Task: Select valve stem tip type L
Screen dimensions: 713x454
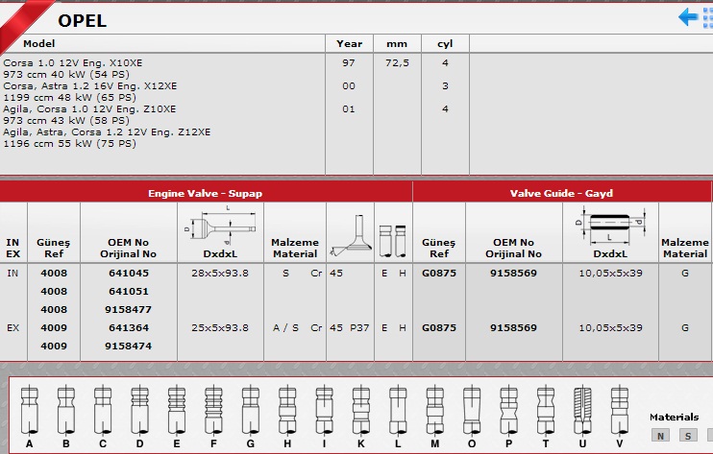Action: [x=397, y=409]
